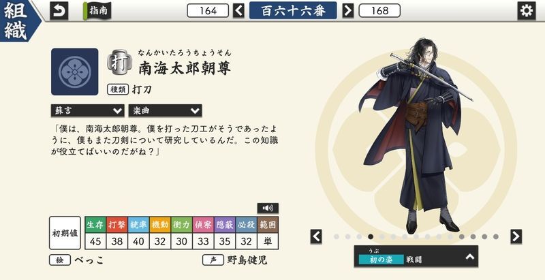
Task: Click the back arrow button
Action: (x=59, y=11)
